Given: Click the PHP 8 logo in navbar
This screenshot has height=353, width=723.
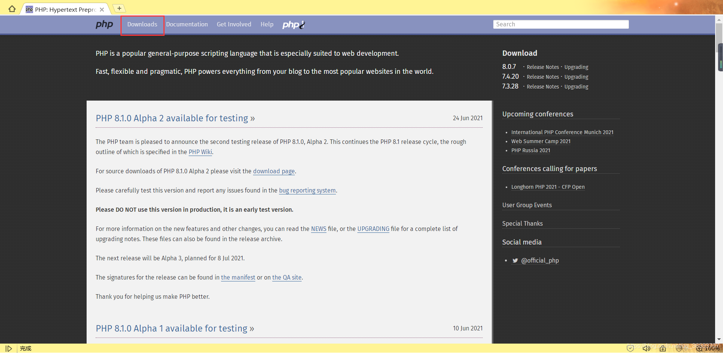Looking at the screenshot, I should tap(294, 25).
